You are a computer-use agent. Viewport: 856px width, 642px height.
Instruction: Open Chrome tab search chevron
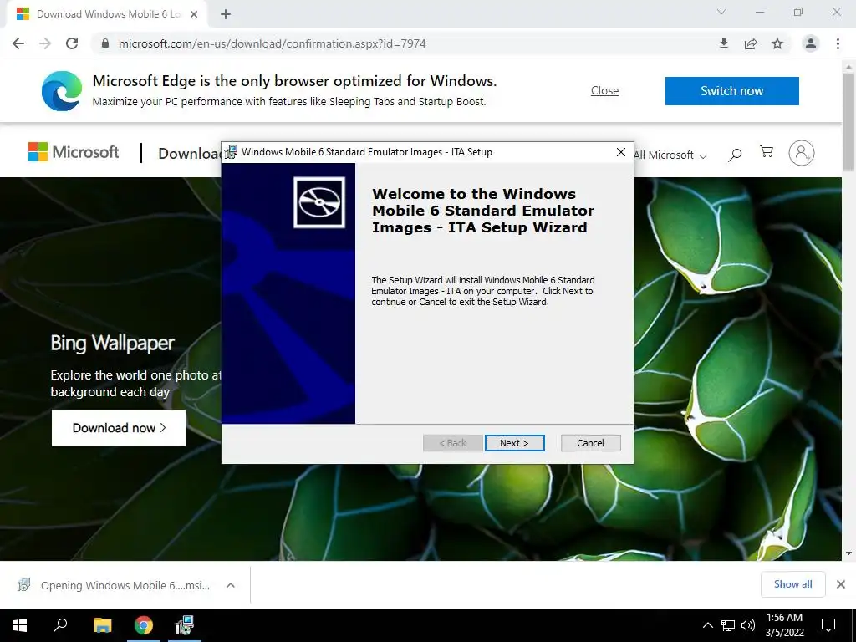[721, 12]
